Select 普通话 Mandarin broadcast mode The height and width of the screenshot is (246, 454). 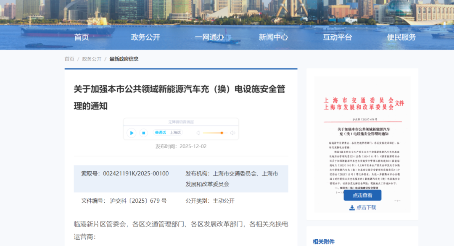tap(160, 133)
